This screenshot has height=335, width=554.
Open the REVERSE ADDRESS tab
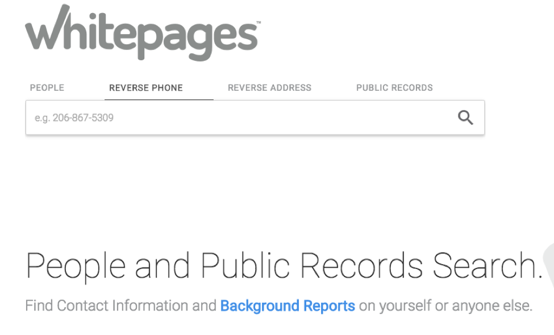pos(269,87)
